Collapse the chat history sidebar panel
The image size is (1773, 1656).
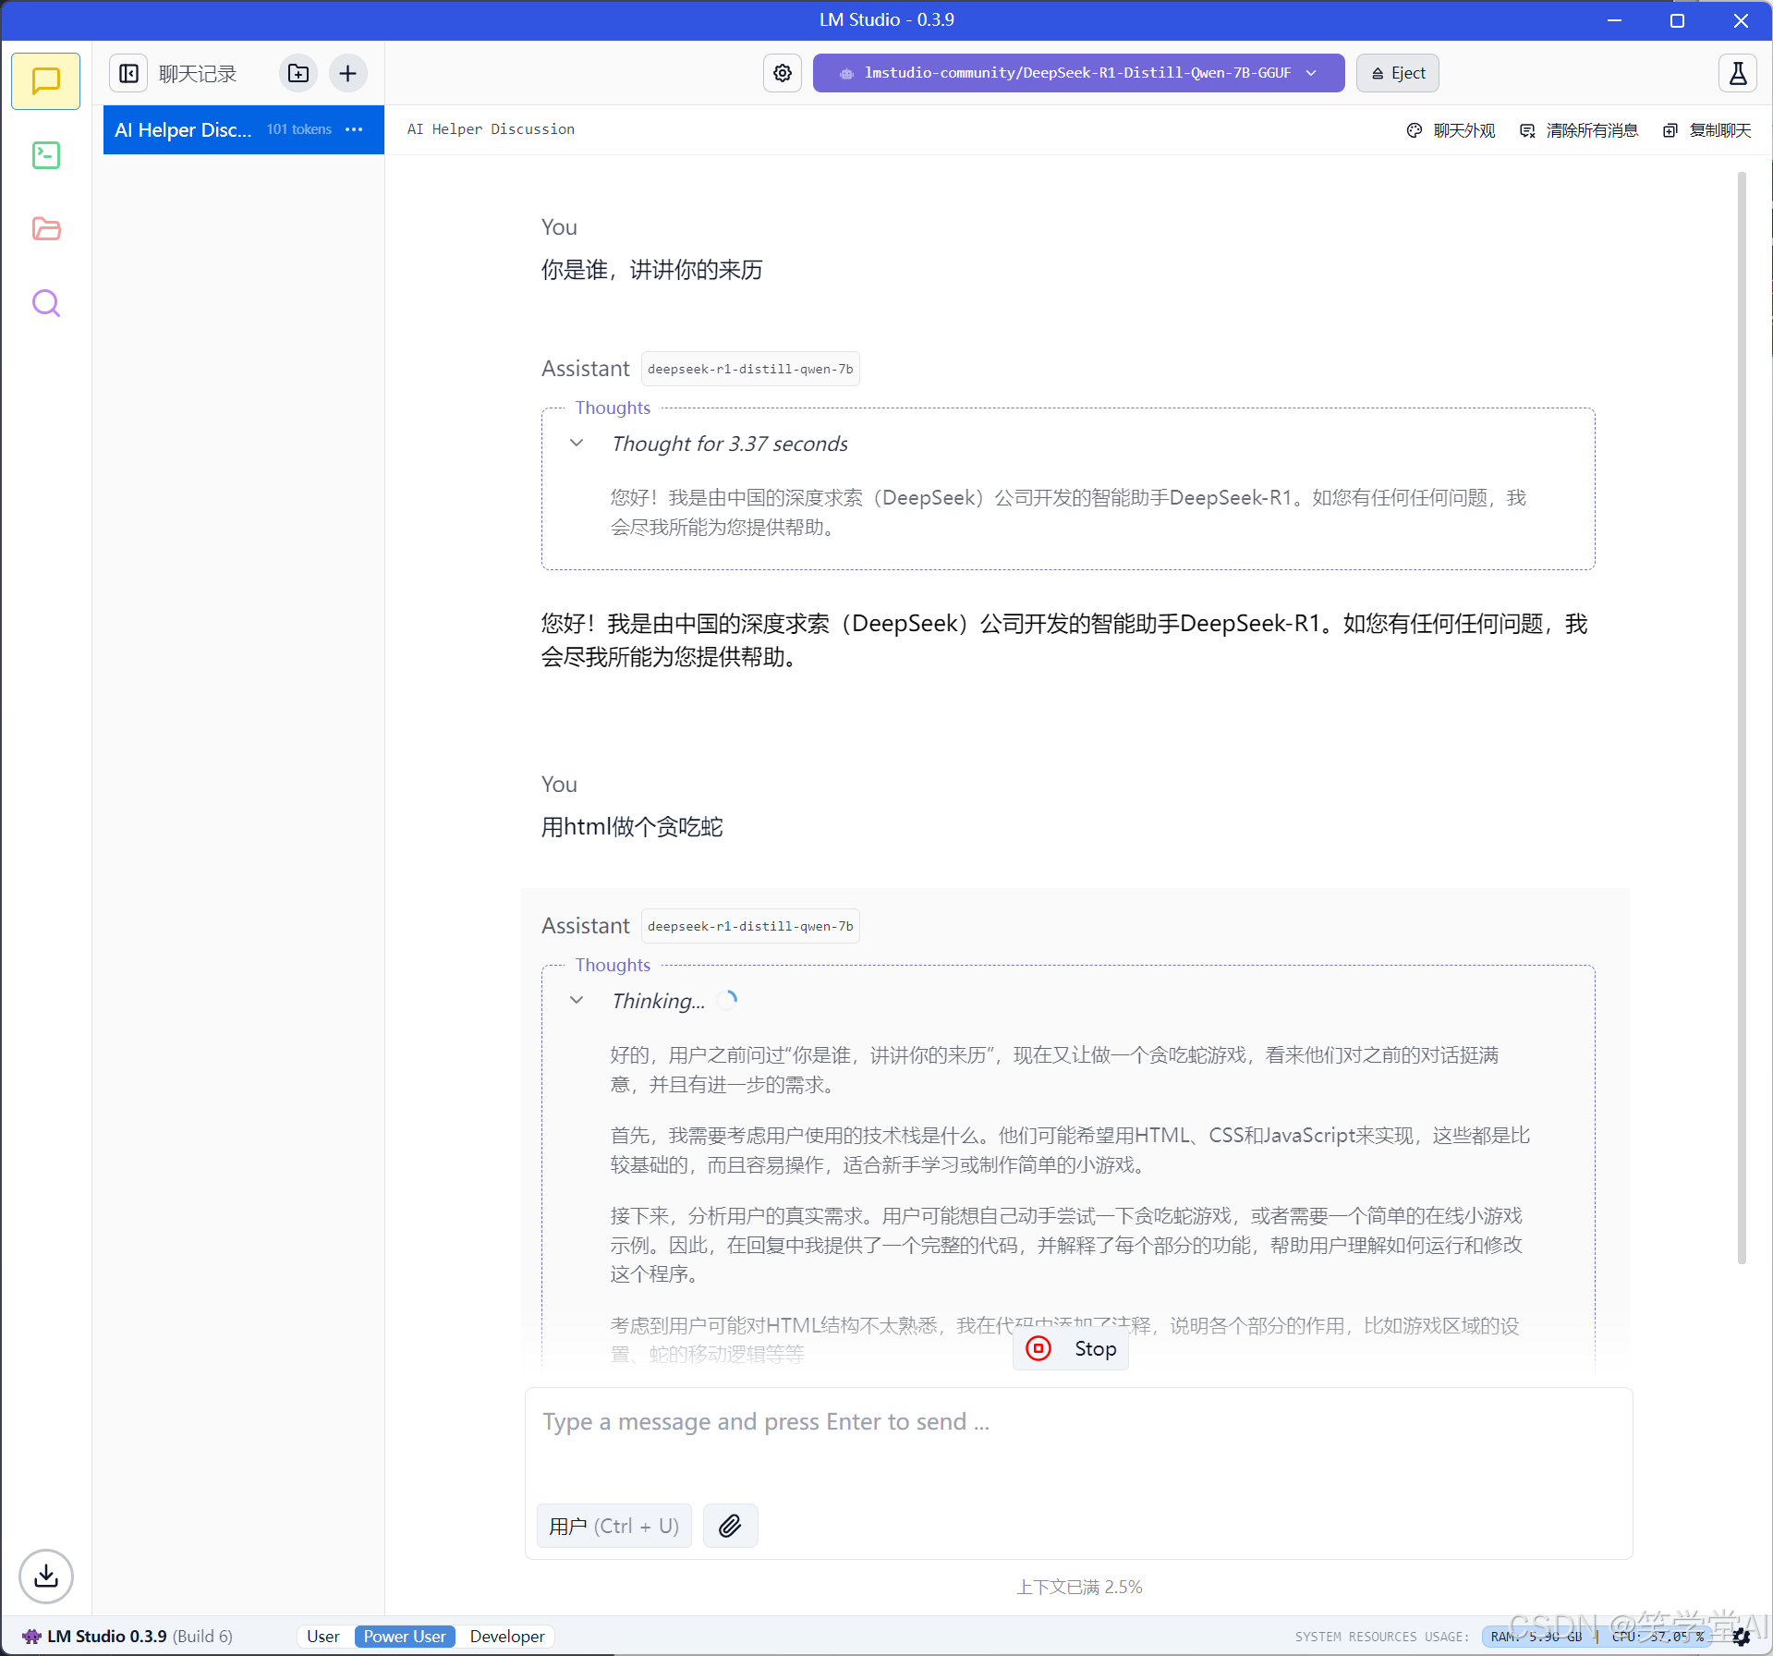(x=129, y=74)
